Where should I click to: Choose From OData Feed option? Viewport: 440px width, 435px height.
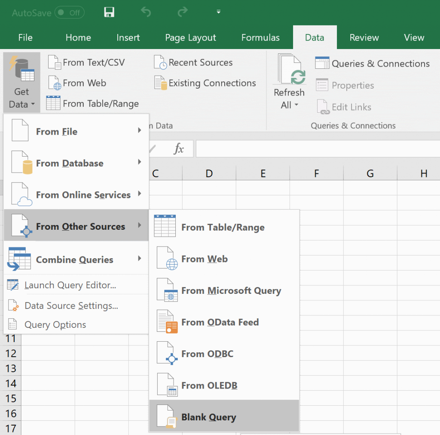[220, 322]
